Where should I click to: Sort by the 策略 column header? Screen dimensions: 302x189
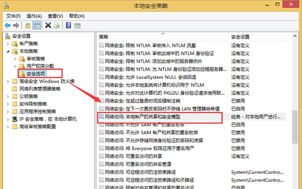coord(163,37)
